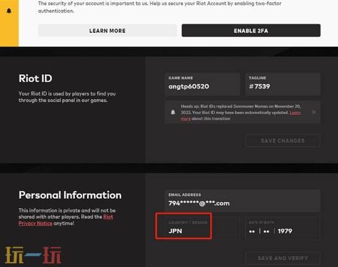Click the bell icon in heads-up notice
This screenshot has height=267, width=338.
tap(173, 112)
